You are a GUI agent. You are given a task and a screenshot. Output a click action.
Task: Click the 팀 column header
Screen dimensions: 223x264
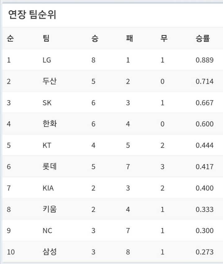[46, 38]
